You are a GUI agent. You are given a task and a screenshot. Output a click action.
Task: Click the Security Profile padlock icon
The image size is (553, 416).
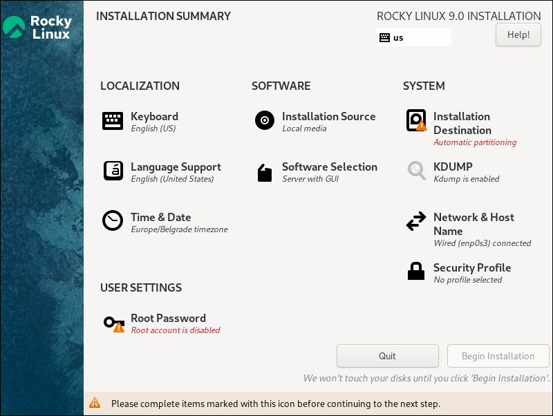[x=416, y=271]
